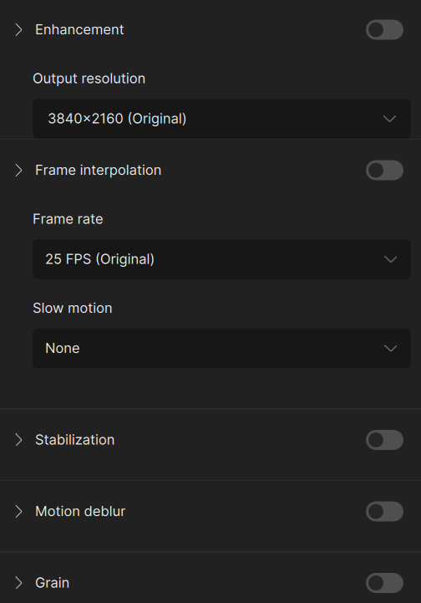Enable the Enhancement toggle switch
The height and width of the screenshot is (603, 421).
pyautogui.click(x=384, y=29)
